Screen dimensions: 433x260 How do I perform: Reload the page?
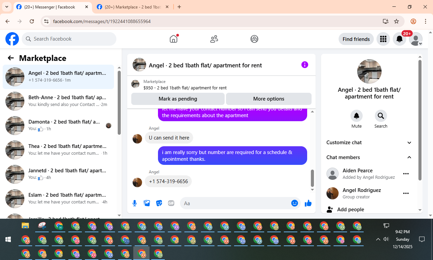32,21
